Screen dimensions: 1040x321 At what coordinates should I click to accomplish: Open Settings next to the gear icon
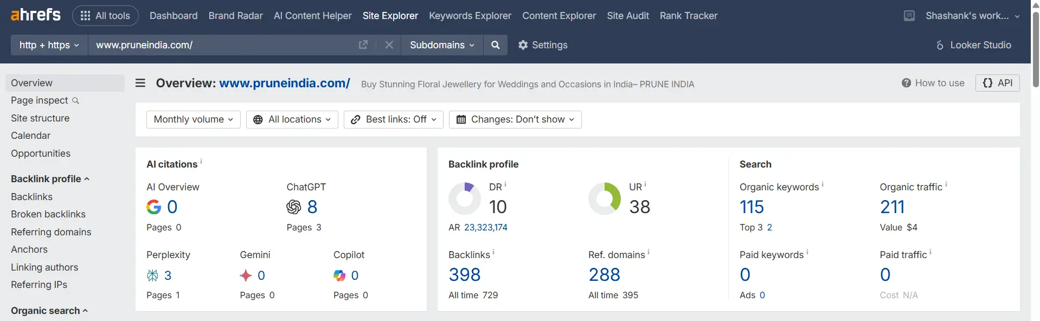pos(543,45)
